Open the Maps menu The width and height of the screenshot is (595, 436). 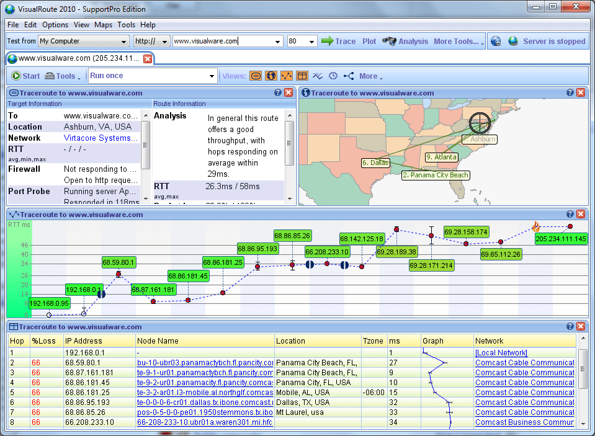(103, 25)
